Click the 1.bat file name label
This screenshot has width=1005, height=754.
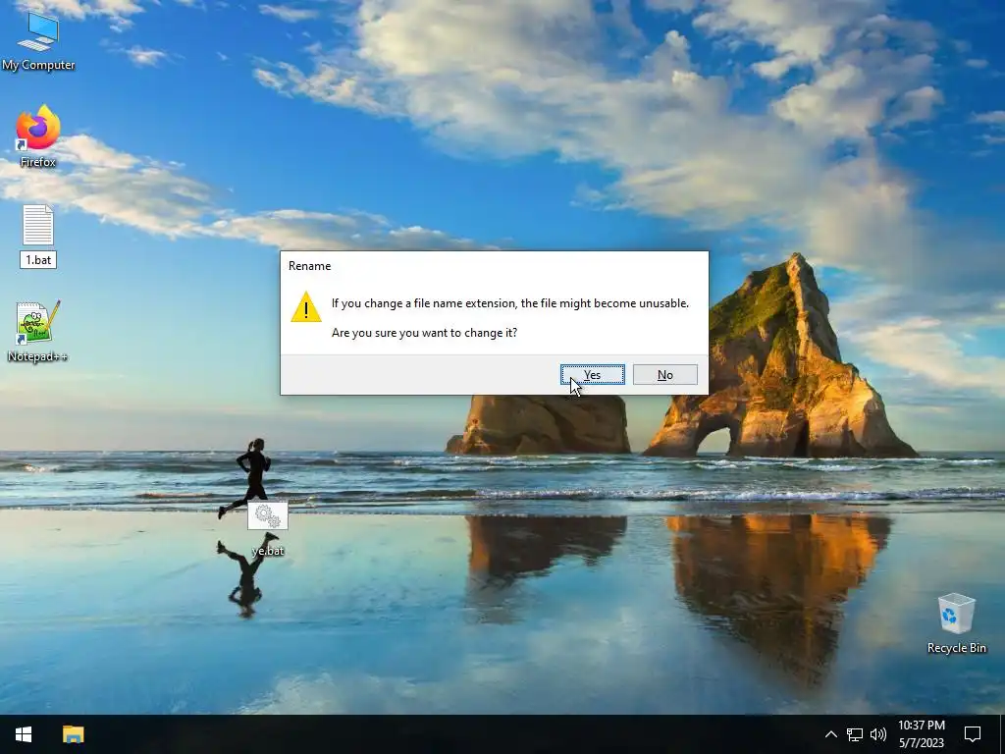(x=38, y=259)
